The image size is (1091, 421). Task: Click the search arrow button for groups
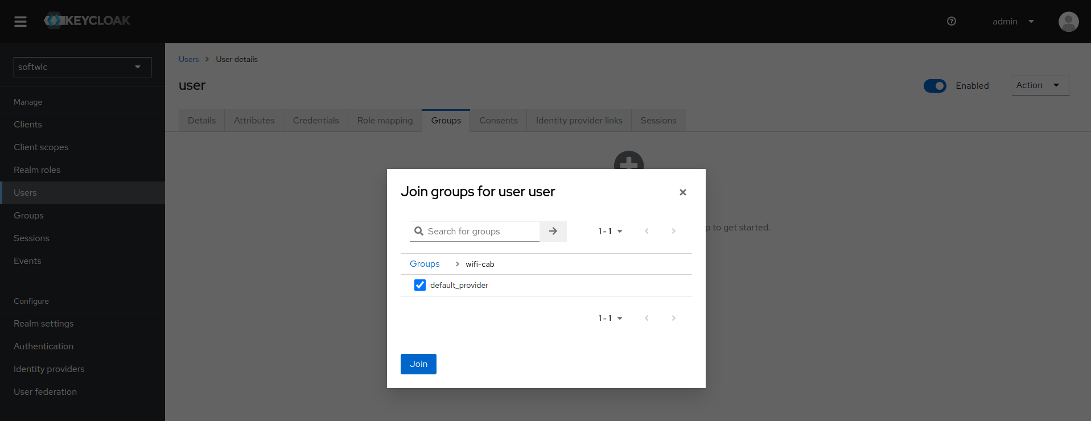pos(553,231)
